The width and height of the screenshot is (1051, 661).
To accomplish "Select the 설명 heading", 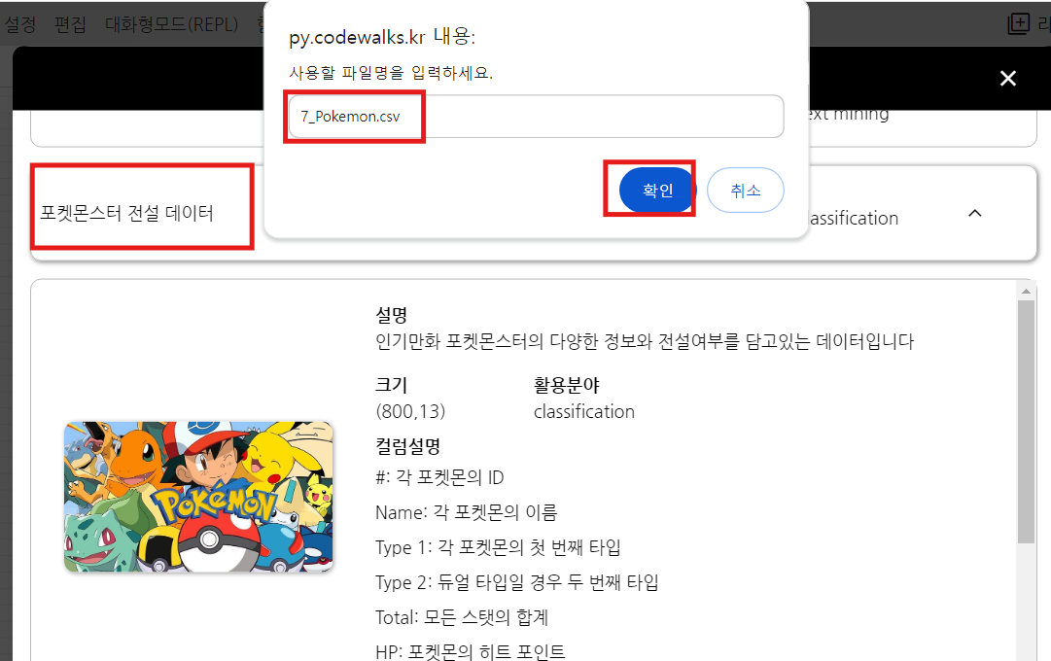I will click(392, 315).
